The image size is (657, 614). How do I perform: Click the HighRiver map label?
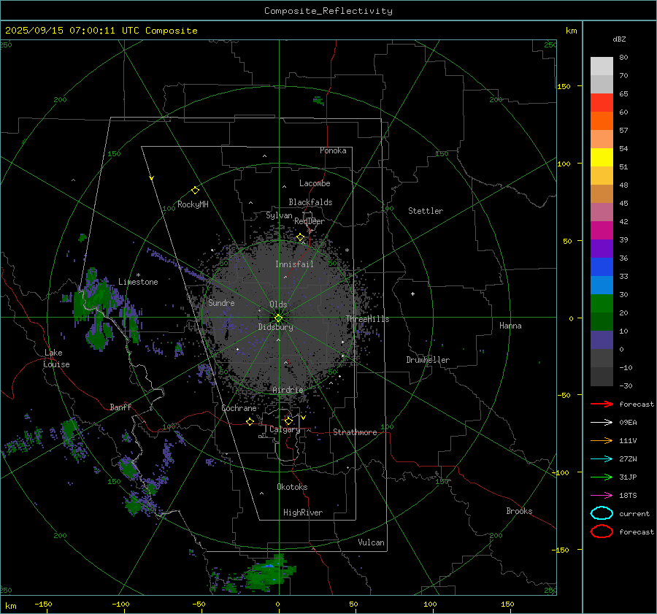(x=303, y=513)
